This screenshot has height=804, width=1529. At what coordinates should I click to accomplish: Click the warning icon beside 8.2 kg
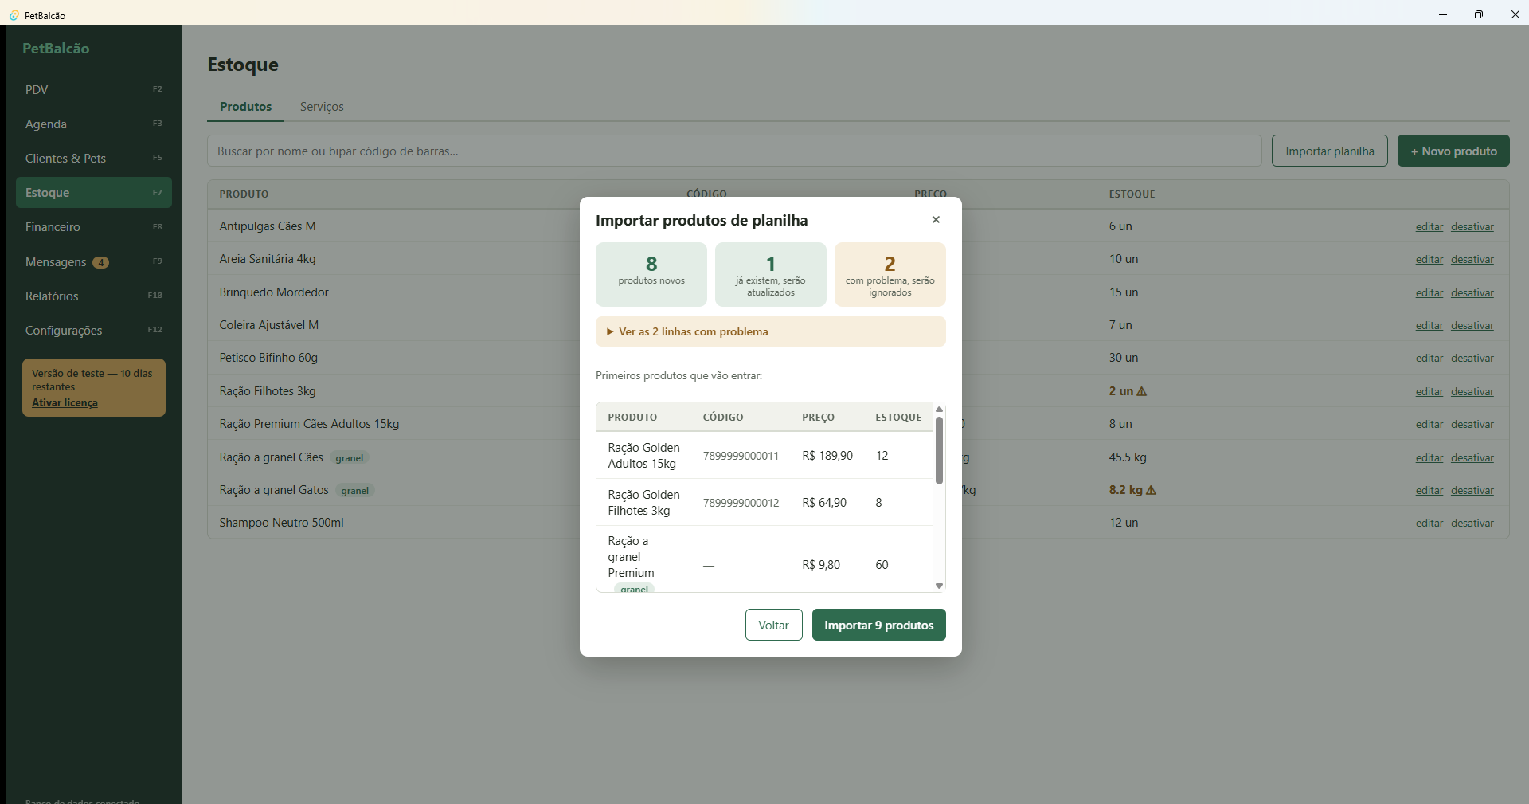coord(1151,490)
